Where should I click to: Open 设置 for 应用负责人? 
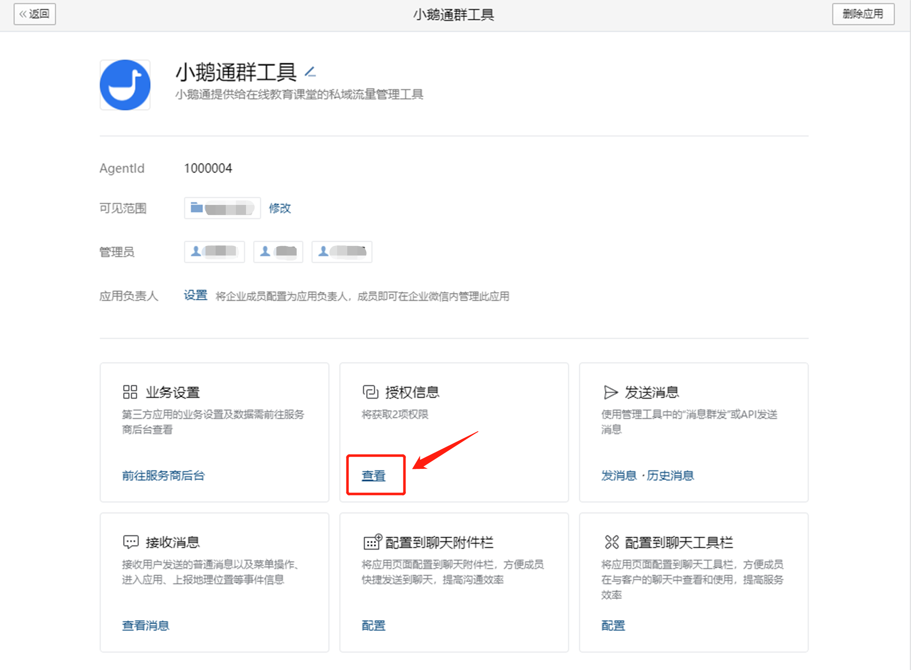[x=195, y=296]
